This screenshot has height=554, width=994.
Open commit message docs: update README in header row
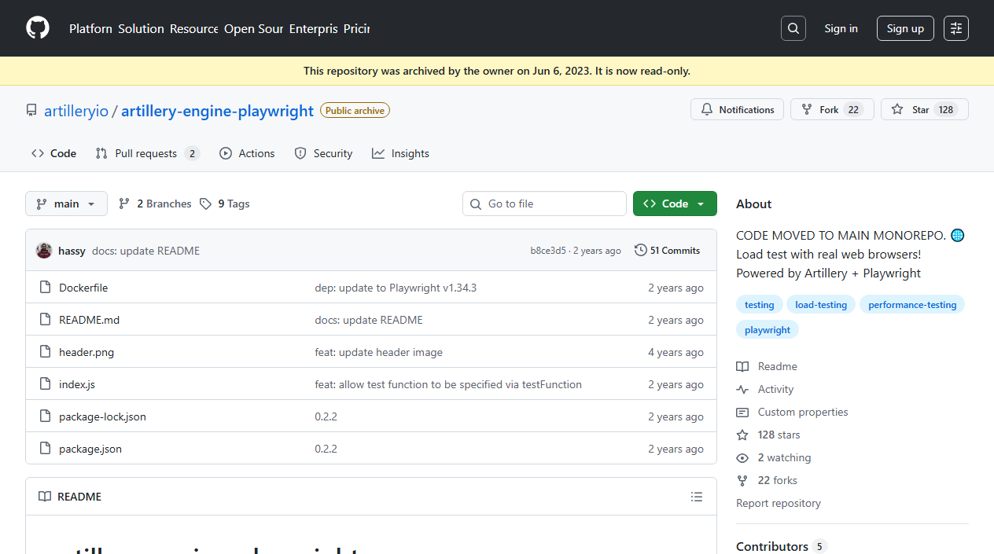[x=145, y=251]
